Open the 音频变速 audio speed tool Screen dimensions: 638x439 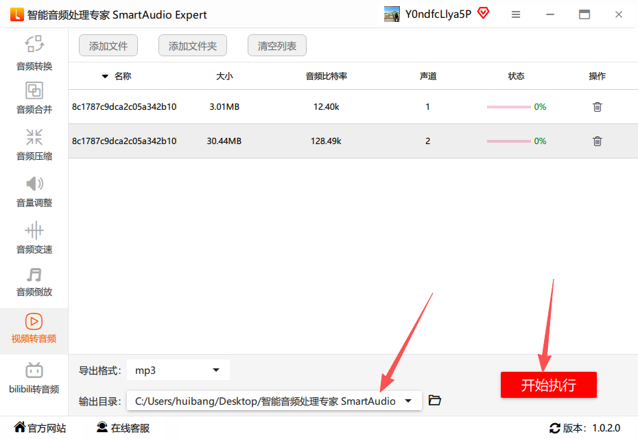click(x=34, y=237)
